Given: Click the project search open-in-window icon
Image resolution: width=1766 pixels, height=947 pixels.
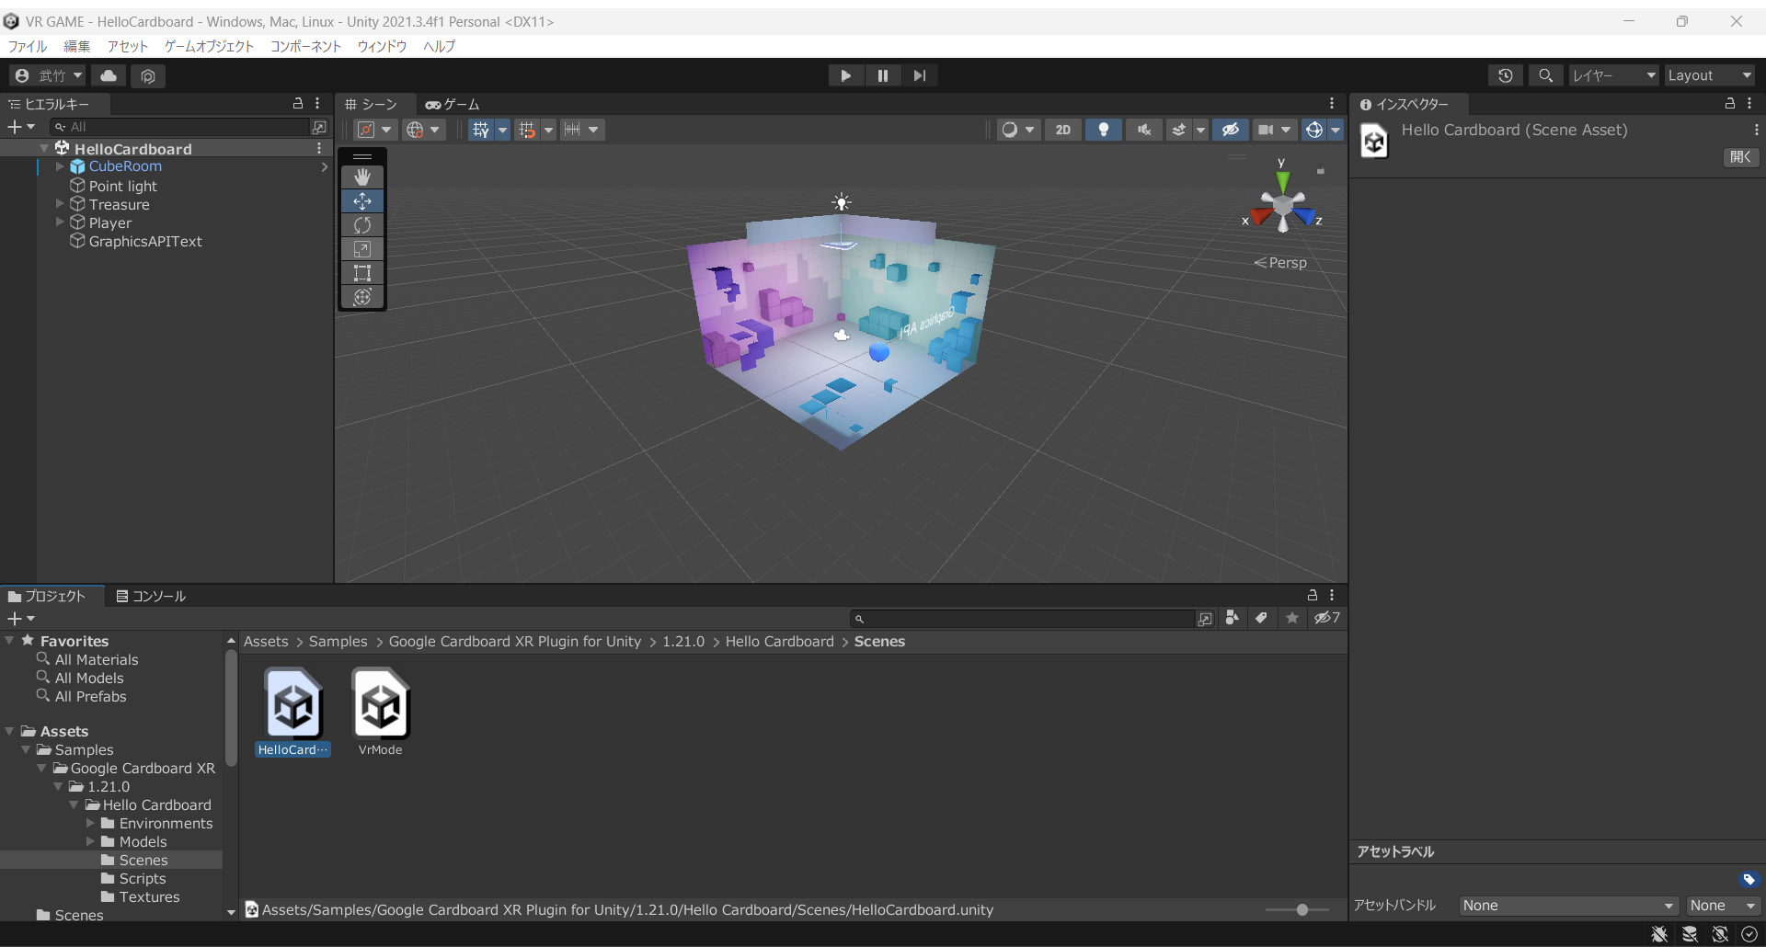Looking at the screenshot, I should [1205, 619].
